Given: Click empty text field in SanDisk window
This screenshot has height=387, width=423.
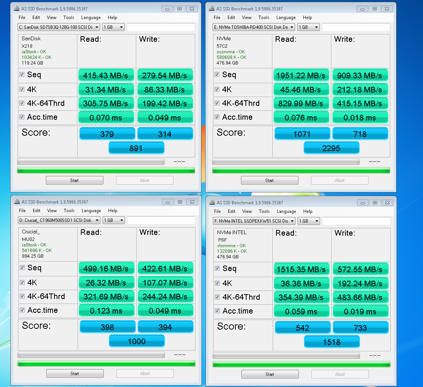Looking at the screenshot, I should click(x=161, y=27).
